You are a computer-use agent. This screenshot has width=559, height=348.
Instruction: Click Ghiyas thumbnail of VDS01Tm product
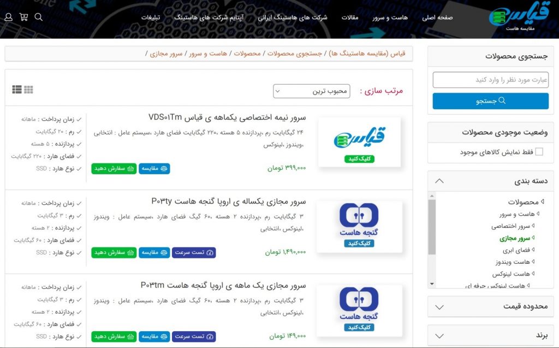tap(359, 141)
